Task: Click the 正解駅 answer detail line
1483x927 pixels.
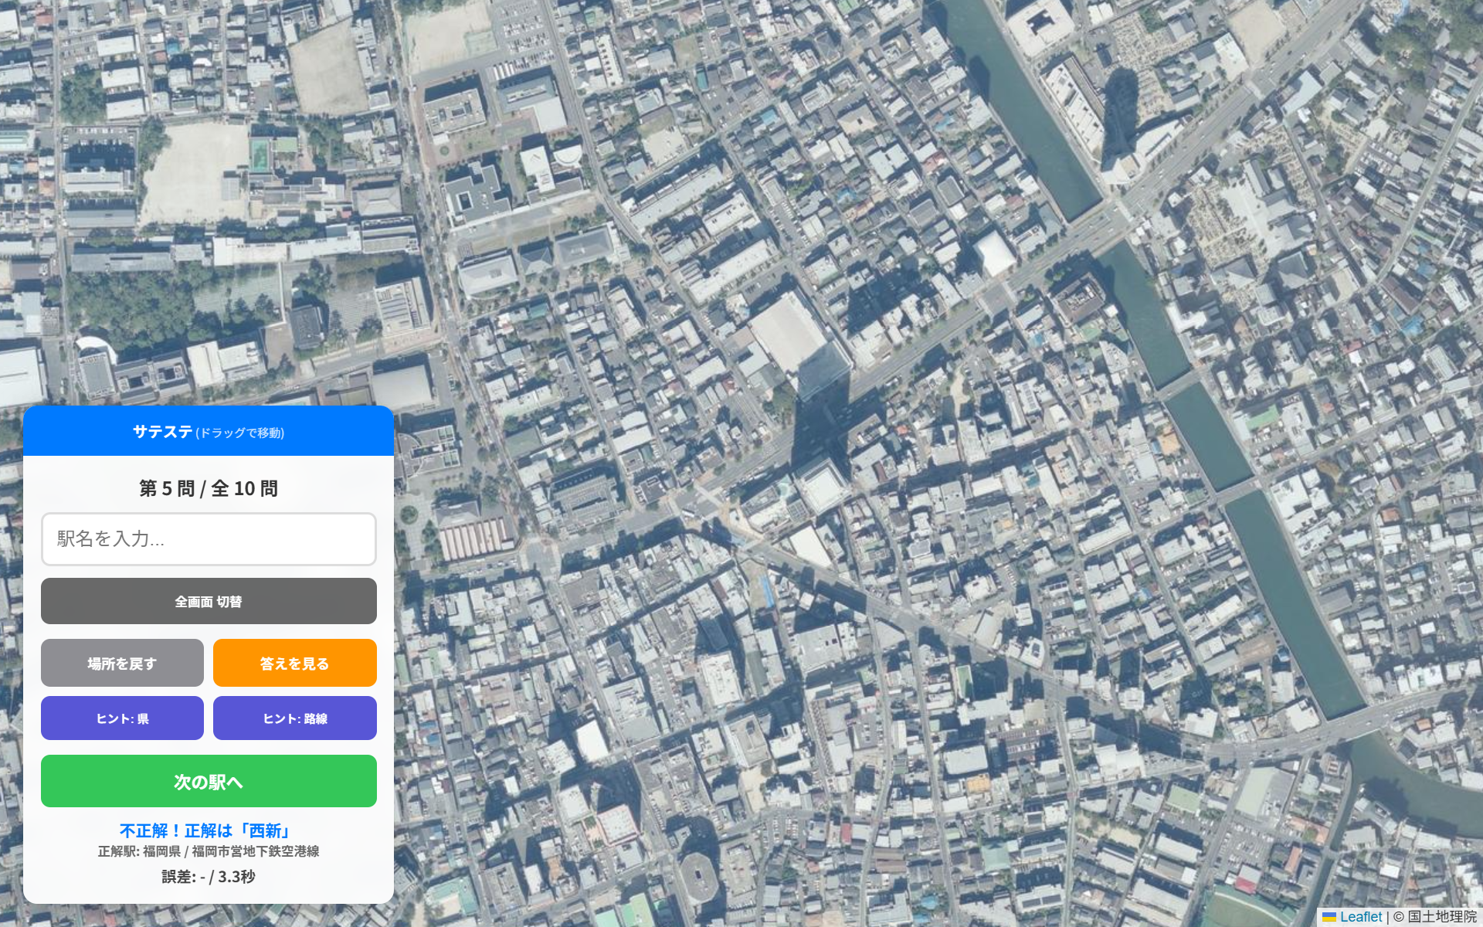Action: pos(209,851)
